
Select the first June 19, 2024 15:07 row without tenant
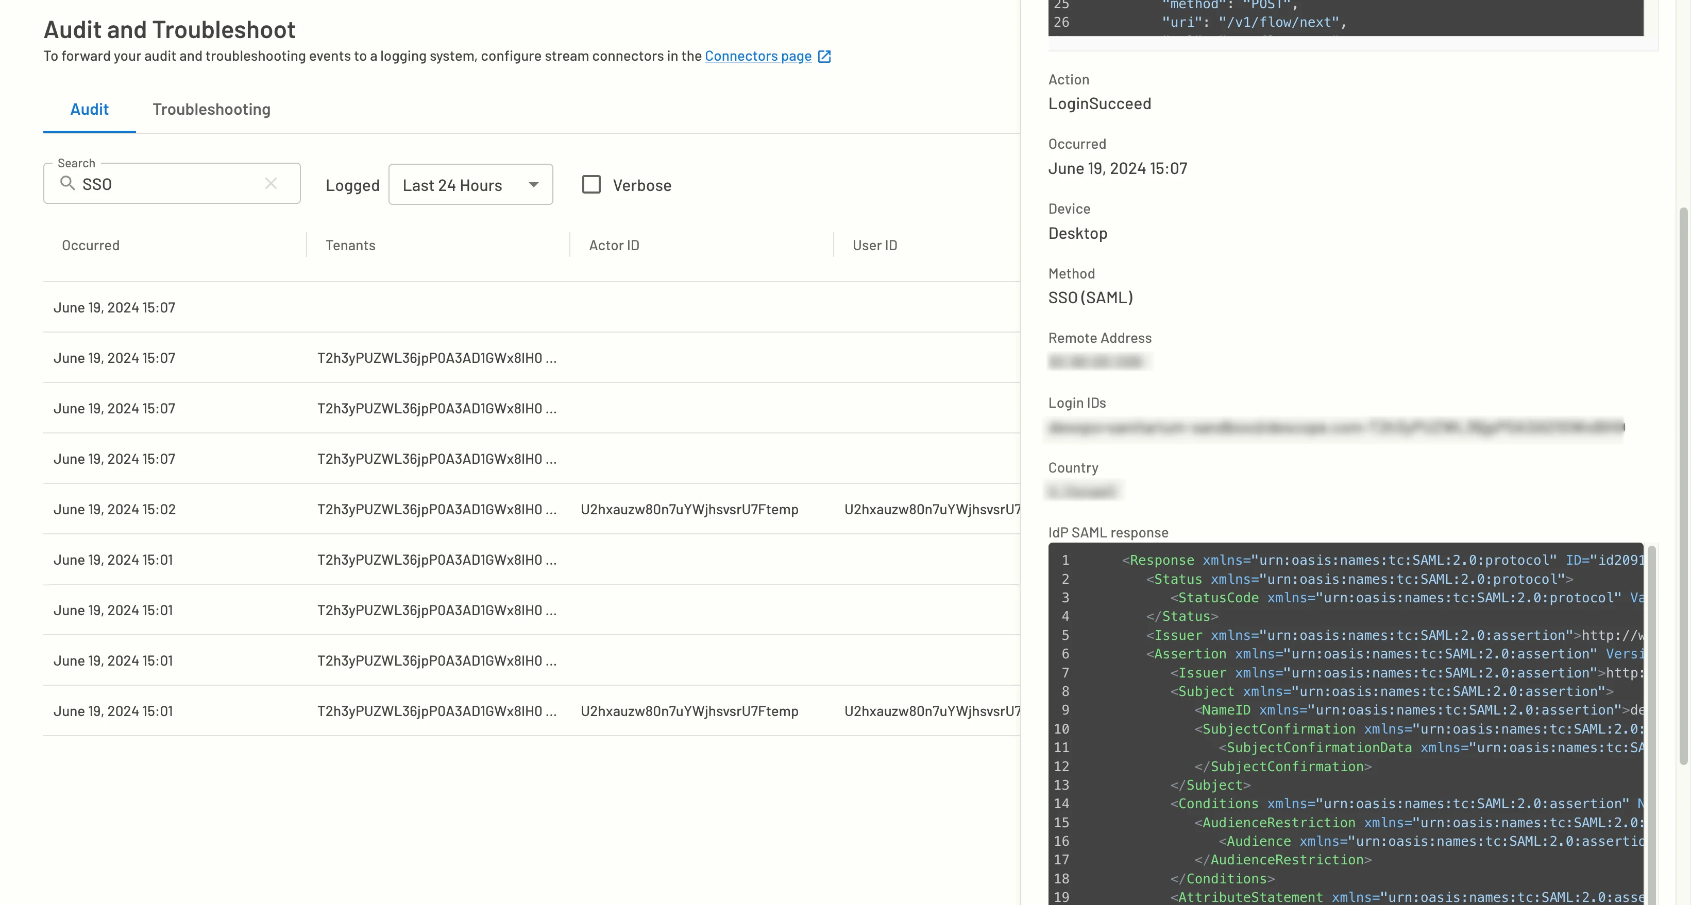point(532,307)
